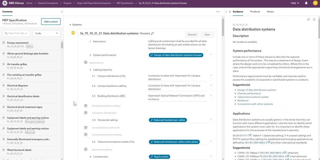Click the Add content button
This screenshot has height=160, width=320.
tap(51, 22)
